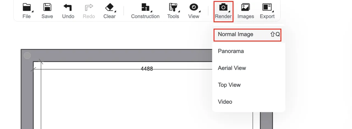Click the Render label text

(x=223, y=17)
